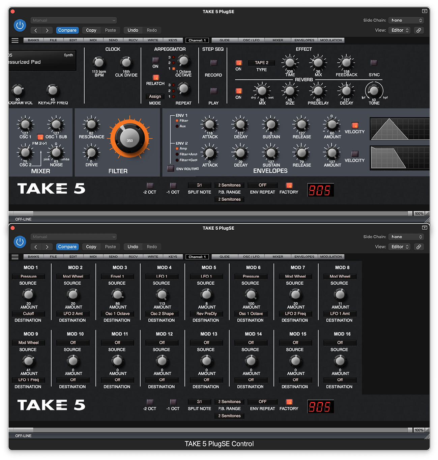Switch to the ENVELOPES tab in the top window

click(x=304, y=40)
